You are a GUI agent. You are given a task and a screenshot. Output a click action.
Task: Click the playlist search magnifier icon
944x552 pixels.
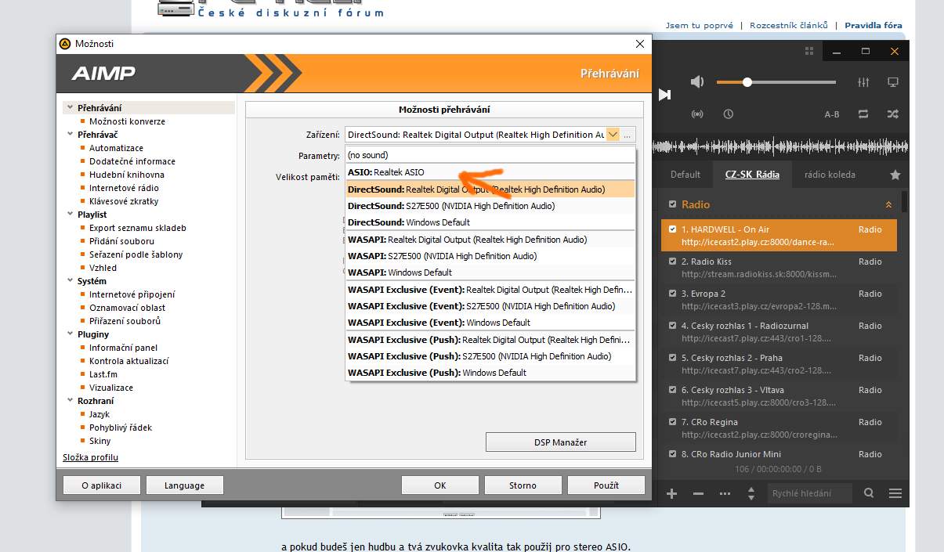(x=869, y=493)
